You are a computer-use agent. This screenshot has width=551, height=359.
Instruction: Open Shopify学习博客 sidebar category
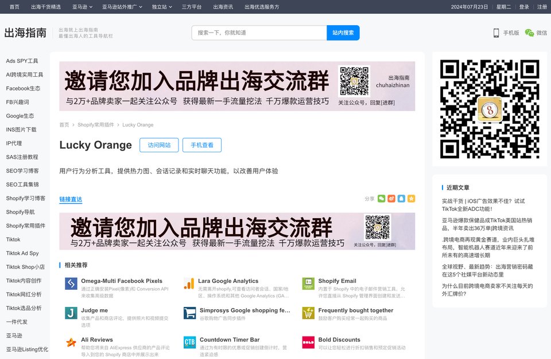(26, 198)
